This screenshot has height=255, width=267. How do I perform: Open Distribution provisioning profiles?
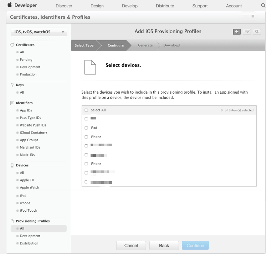tap(29, 243)
